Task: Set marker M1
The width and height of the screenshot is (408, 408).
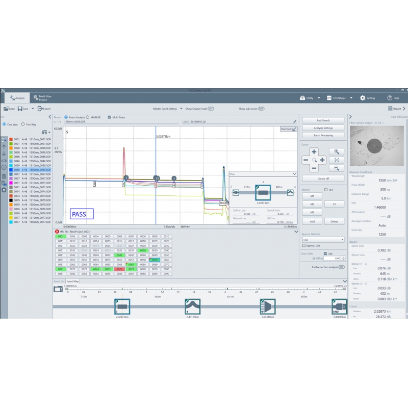Action: (312, 196)
